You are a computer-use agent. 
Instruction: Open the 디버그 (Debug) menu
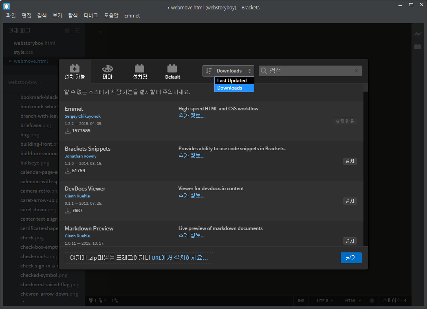tap(91, 15)
